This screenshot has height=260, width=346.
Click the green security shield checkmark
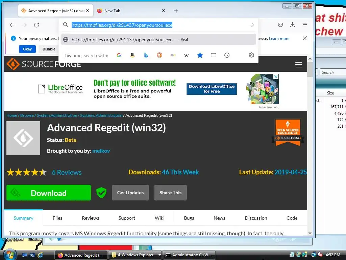click(101, 193)
